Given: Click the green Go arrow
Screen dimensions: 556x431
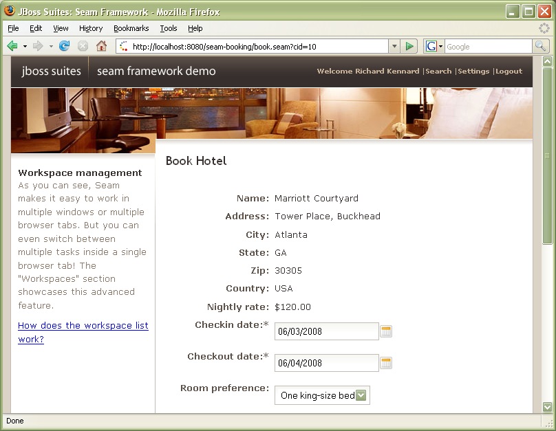Looking at the screenshot, I should coord(409,46).
